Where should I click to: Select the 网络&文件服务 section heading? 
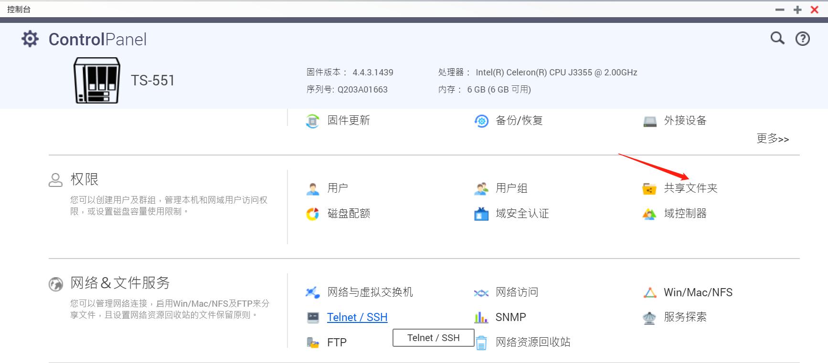[120, 283]
